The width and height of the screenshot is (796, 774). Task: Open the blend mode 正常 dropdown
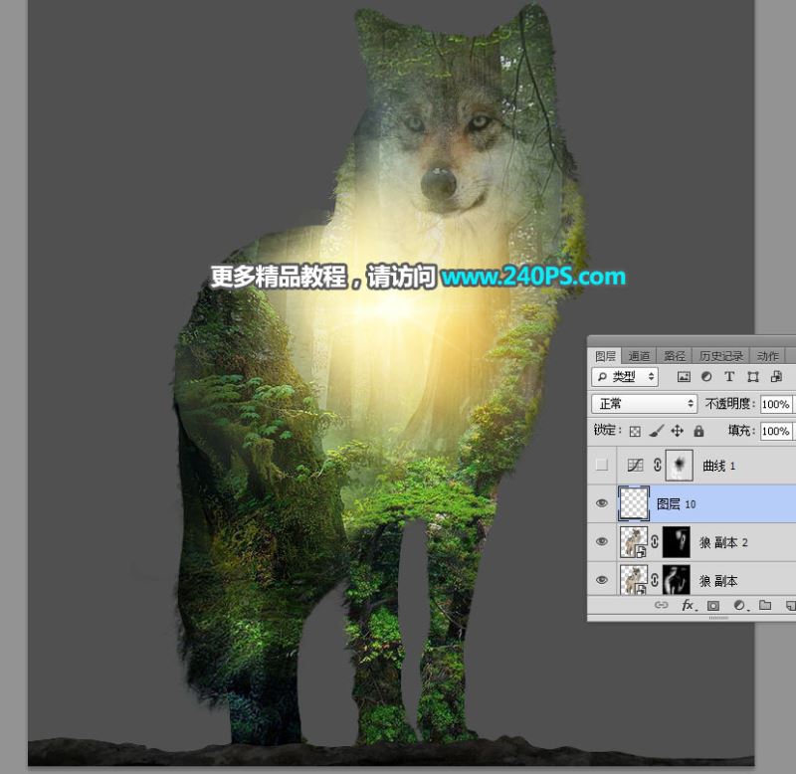[x=645, y=403]
